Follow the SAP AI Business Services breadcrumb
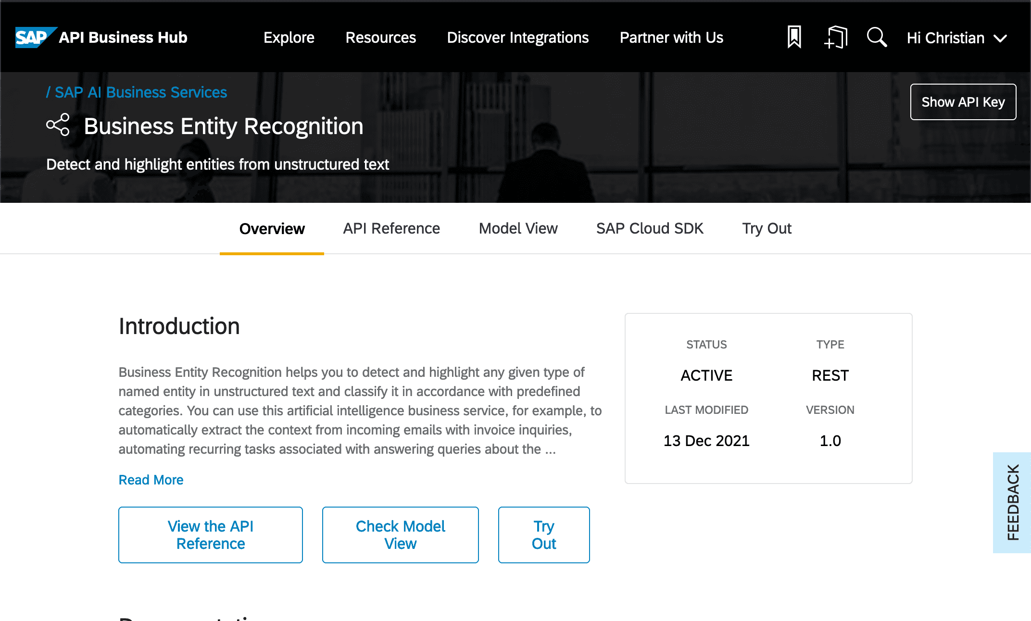This screenshot has width=1031, height=621. click(140, 92)
